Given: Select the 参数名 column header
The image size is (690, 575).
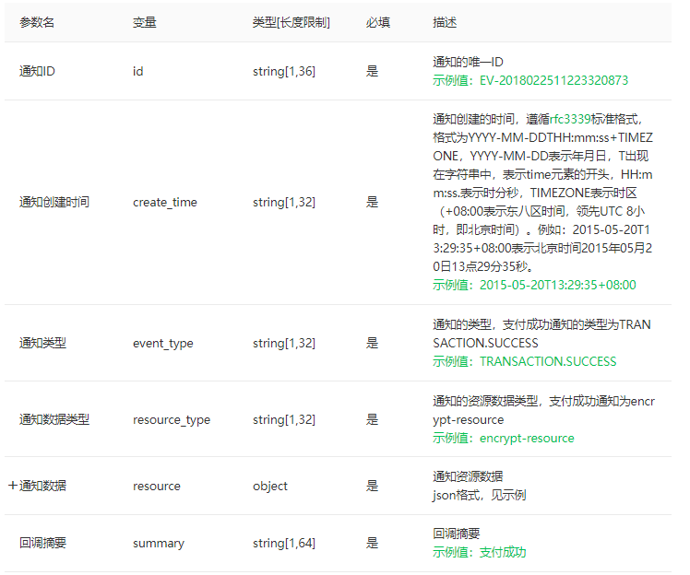Looking at the screenshot, I should click(37, 22).
